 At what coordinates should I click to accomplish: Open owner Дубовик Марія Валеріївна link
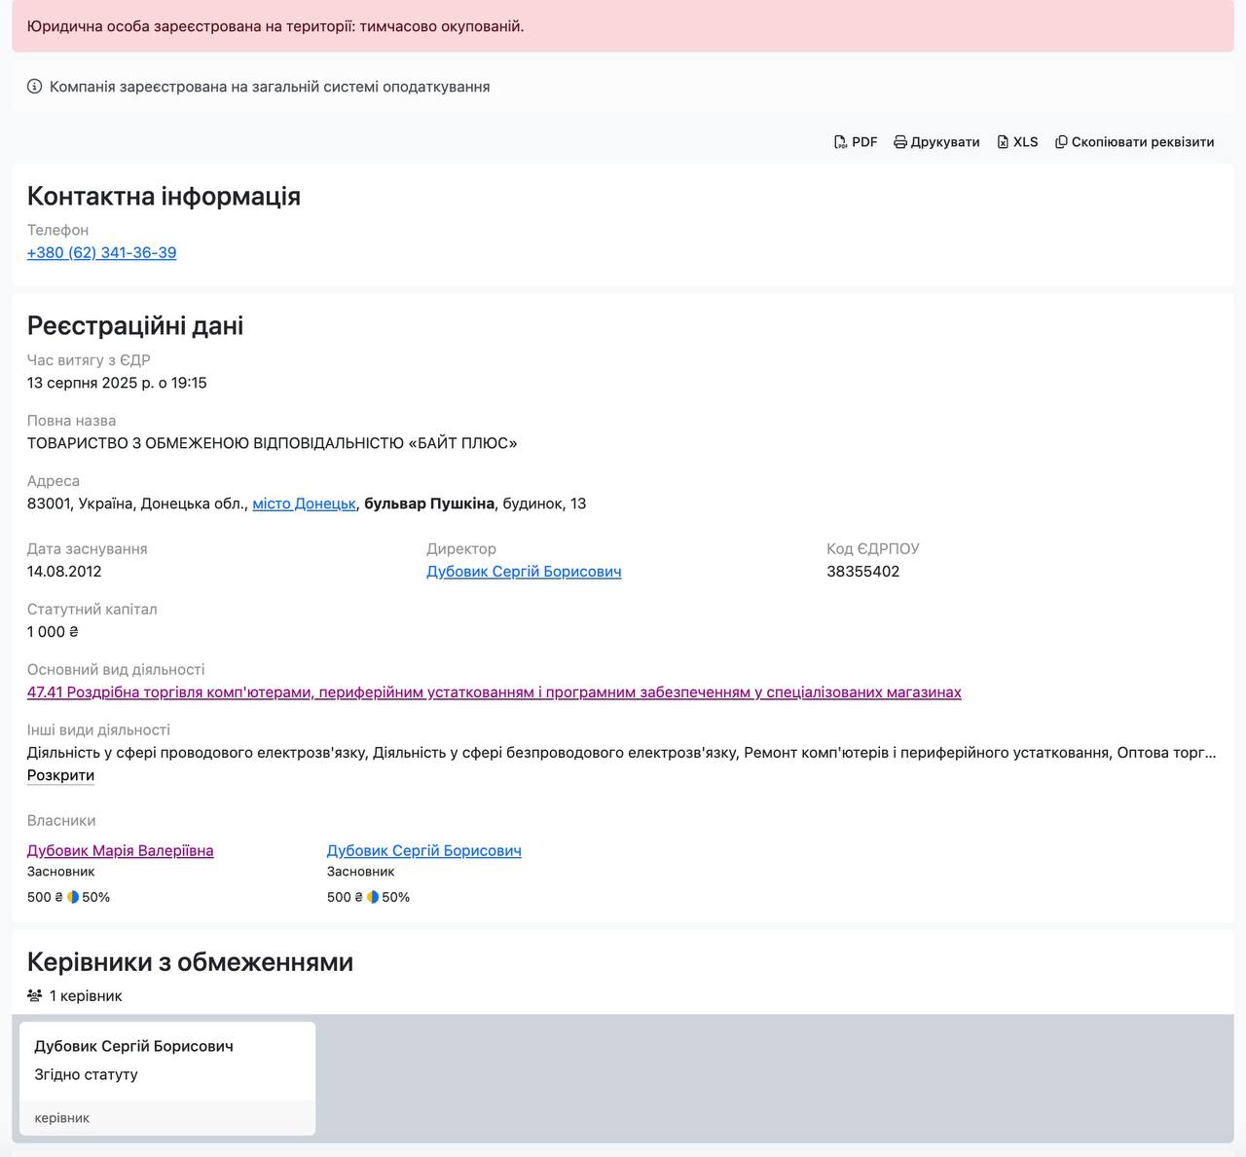tap(120, 850)
